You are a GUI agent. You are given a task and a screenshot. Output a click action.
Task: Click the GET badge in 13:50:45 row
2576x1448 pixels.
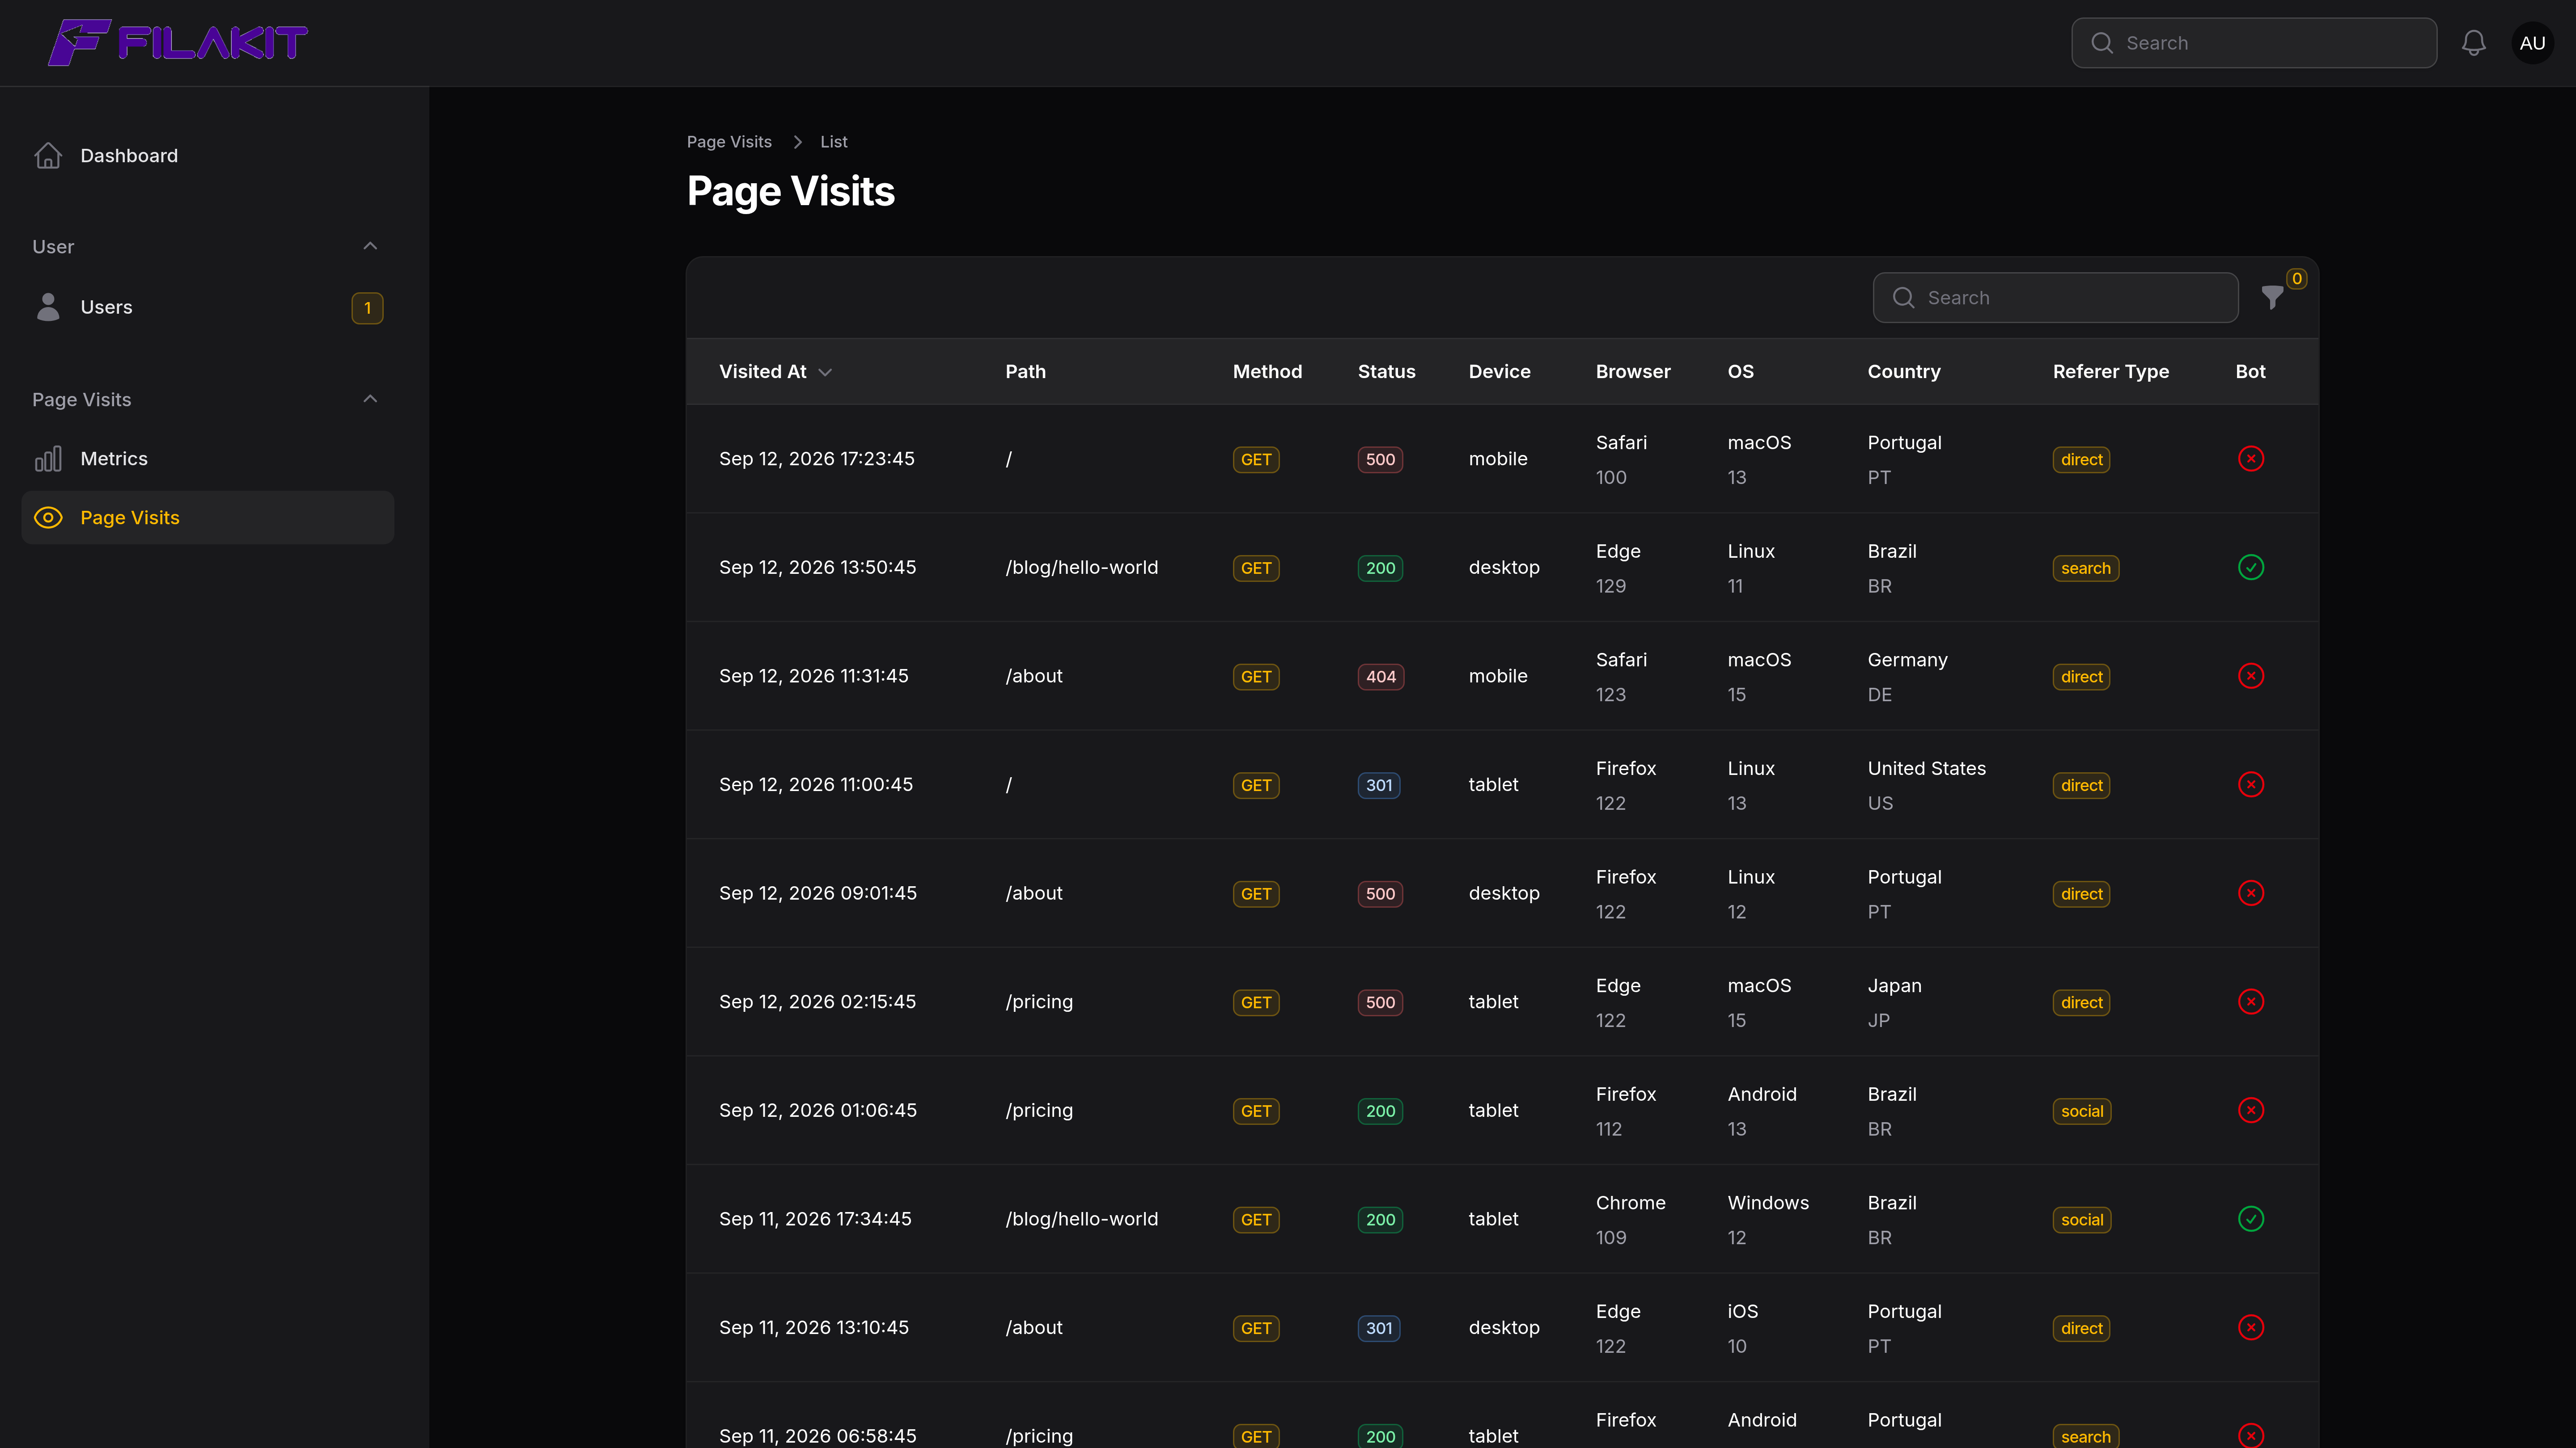[x=1255, y=568]
